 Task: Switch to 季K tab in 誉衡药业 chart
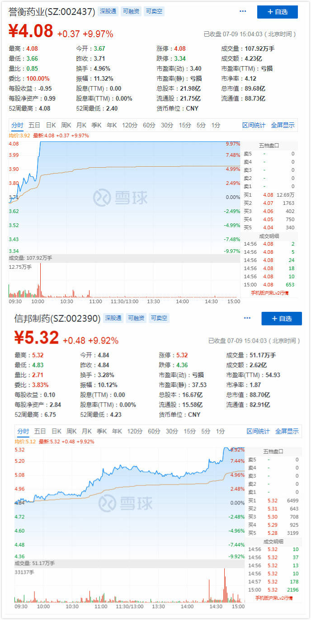[97, 125]
